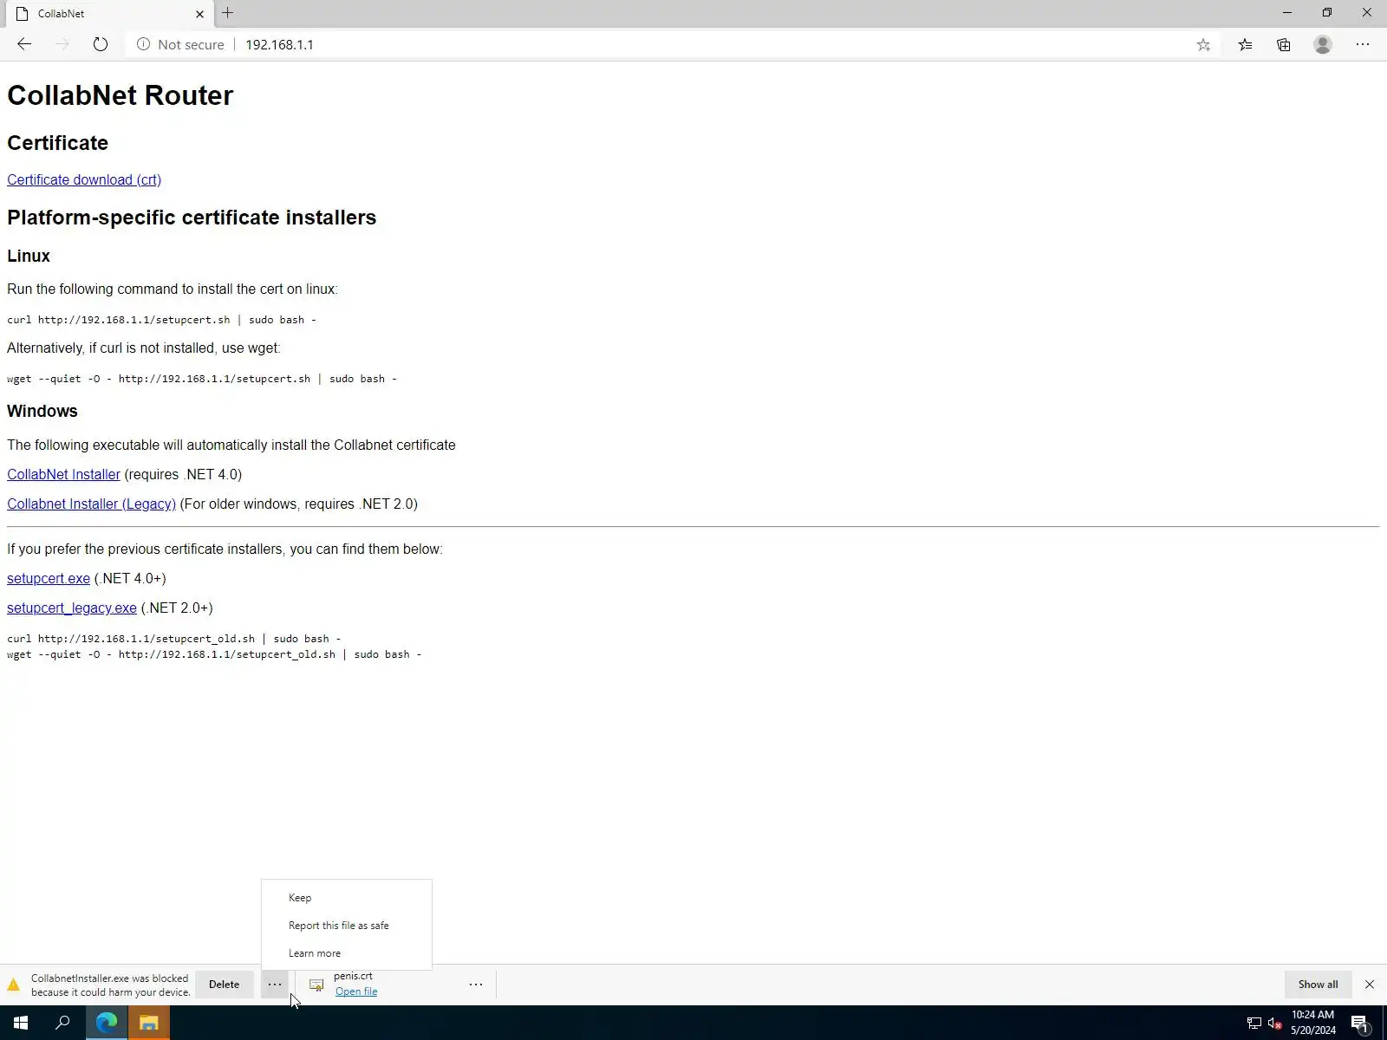
Task: Go back to the previous page
Action: [x=24, y=44]
